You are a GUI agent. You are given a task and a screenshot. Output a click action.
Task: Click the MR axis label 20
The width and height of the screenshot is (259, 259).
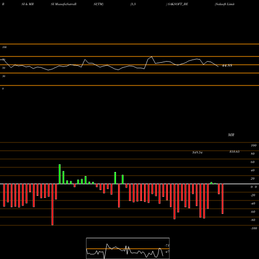(253, 179)
